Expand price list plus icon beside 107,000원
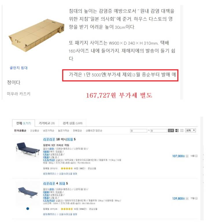 187,156
